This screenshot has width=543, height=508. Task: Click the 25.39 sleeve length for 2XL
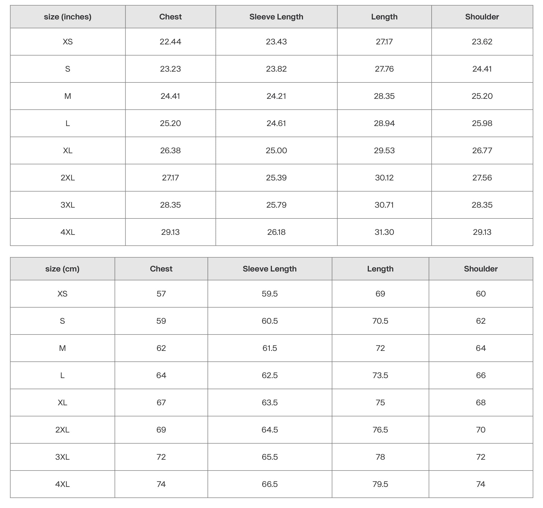click(276, 178)
